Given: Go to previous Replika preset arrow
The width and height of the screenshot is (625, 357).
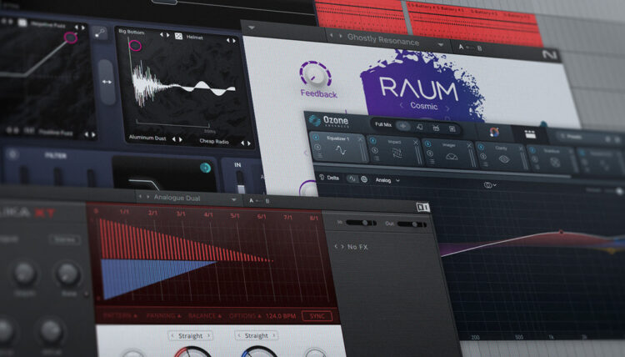Looking at the screenshot, I should tap(139, 197).
